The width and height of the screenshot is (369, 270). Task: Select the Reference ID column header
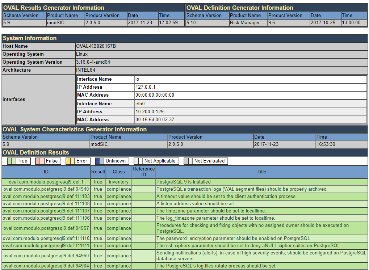coord(143,172)
